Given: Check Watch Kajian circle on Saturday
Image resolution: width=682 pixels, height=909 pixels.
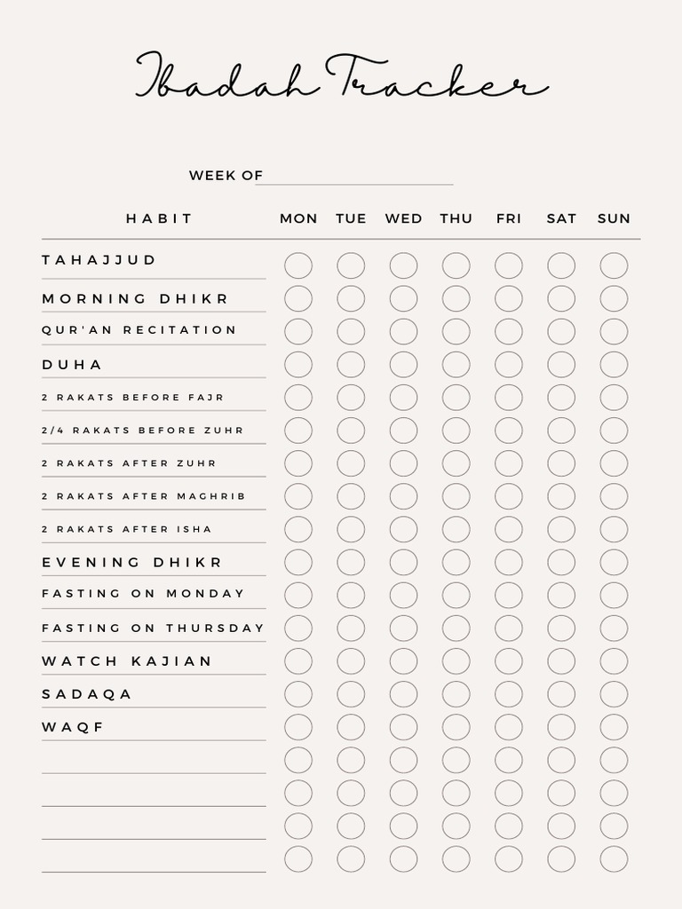Looking at the screenshot, I should pos(561,661).
